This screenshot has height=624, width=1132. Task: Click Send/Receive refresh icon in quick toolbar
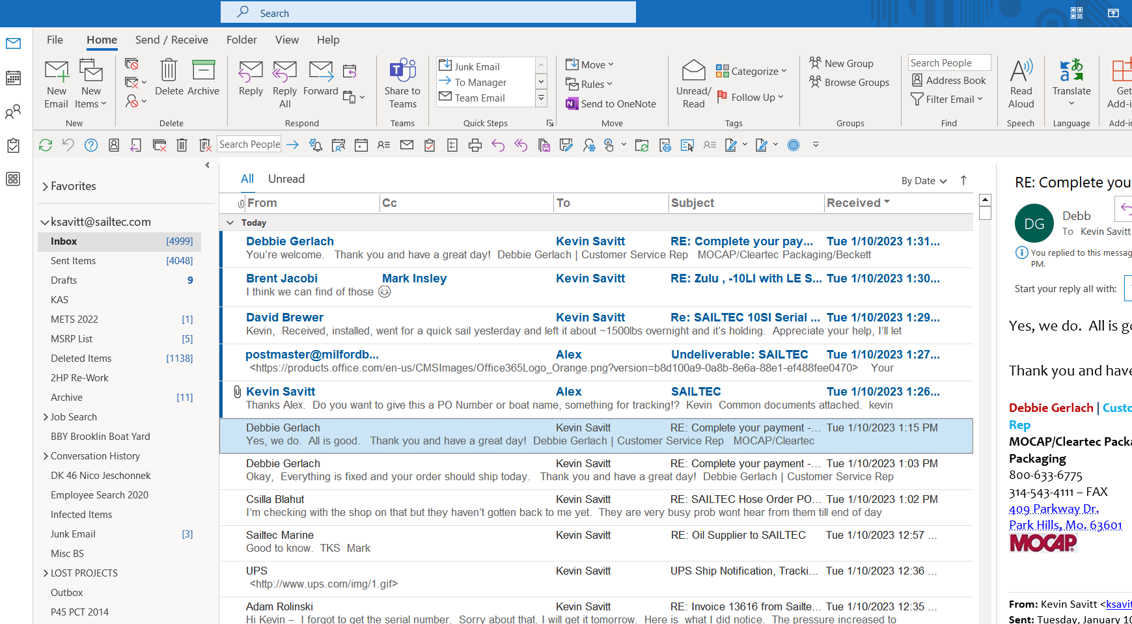pos(46,145)
